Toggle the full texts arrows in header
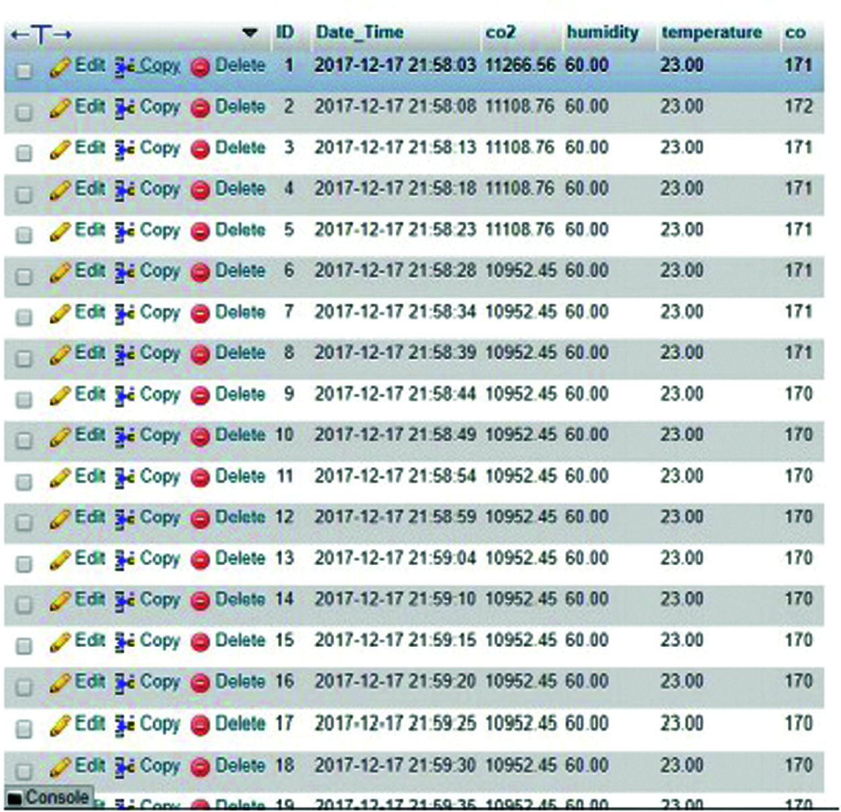This screenshot has width=841, height=812. click(x=41, y=34)
